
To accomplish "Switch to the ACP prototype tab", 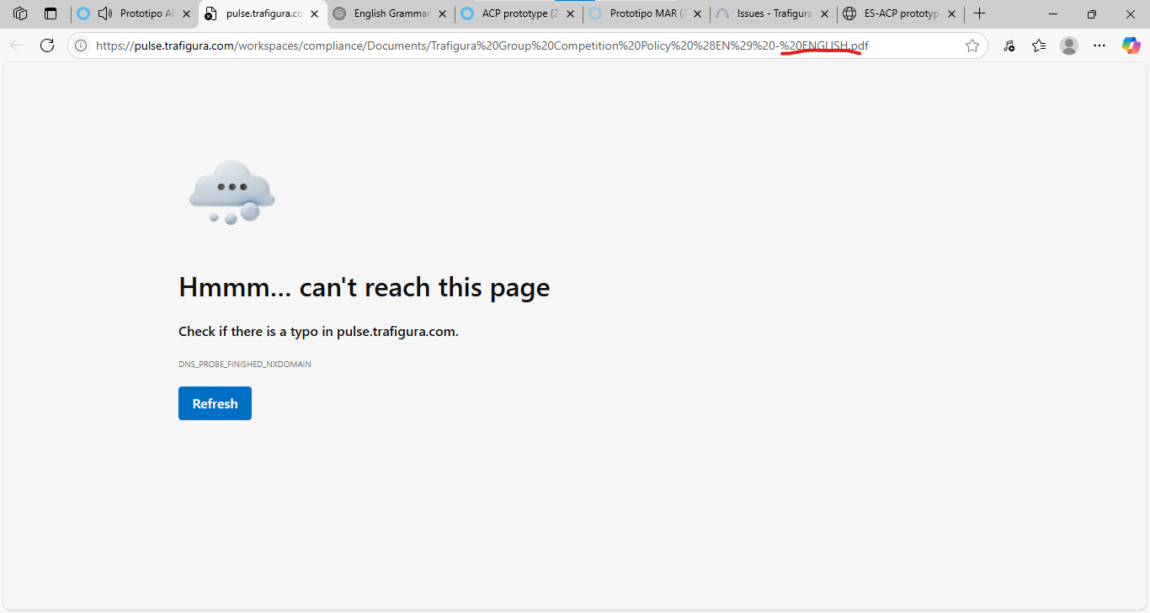I will (x=519, y=13).
